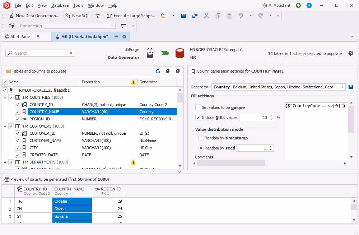Screen dimensions: 359x235
Task: Open the user account avatar
Action: [x=309, y=5]
